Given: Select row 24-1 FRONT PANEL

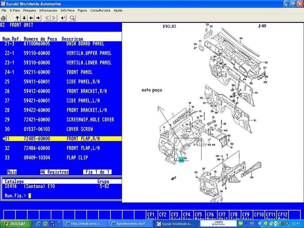Looking at the screenshot, I should pos(61,72).
